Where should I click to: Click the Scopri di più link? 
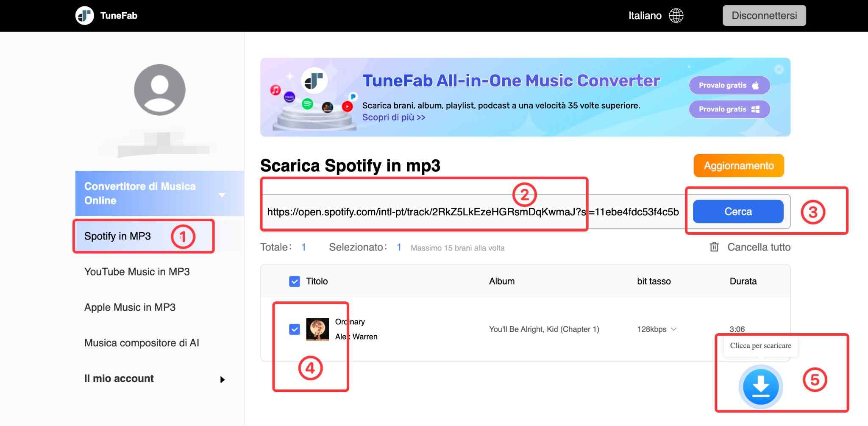393,117
